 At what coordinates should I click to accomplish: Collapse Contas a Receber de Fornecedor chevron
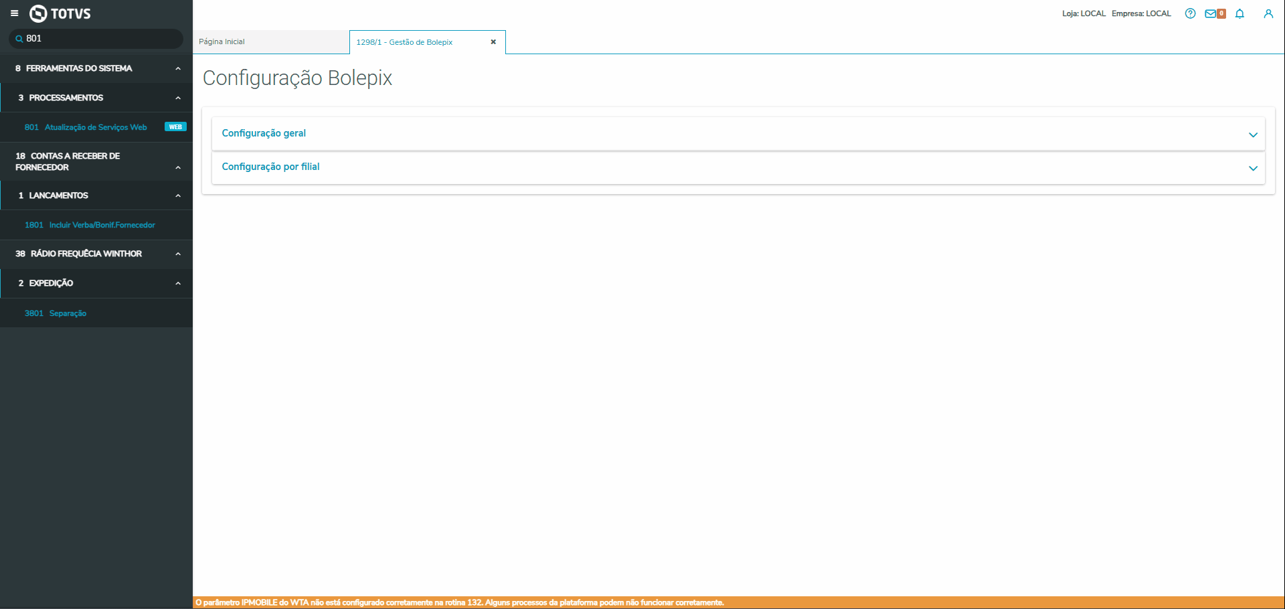coord(178,167)
